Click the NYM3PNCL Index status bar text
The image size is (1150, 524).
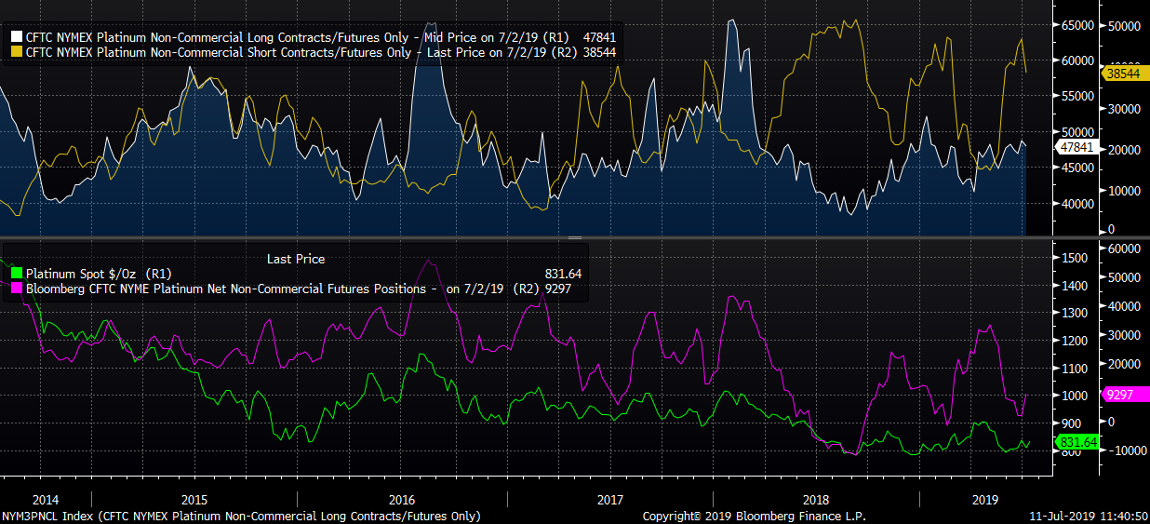point(240,516)
